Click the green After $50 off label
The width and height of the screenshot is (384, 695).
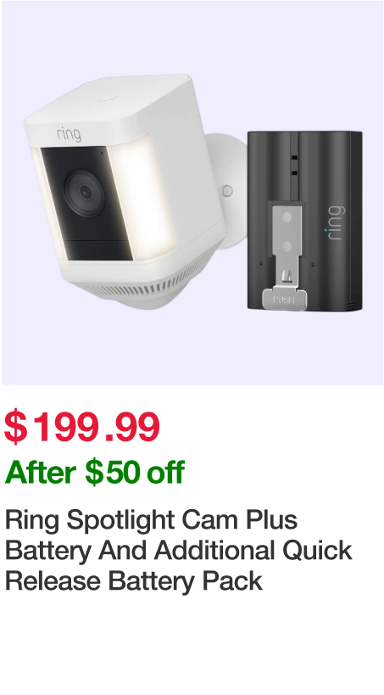[x=94, y=472]
